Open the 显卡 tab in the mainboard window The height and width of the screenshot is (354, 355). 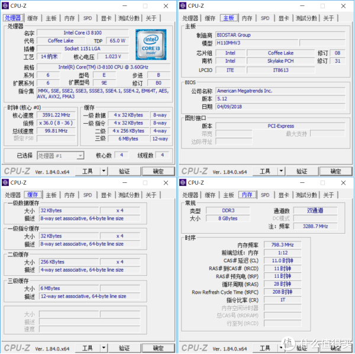point(283,18)
